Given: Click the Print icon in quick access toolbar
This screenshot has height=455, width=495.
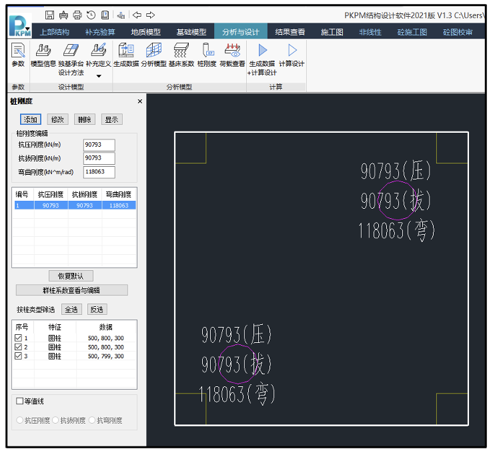Looking at the screenshot, I should (x=77, y=15).
